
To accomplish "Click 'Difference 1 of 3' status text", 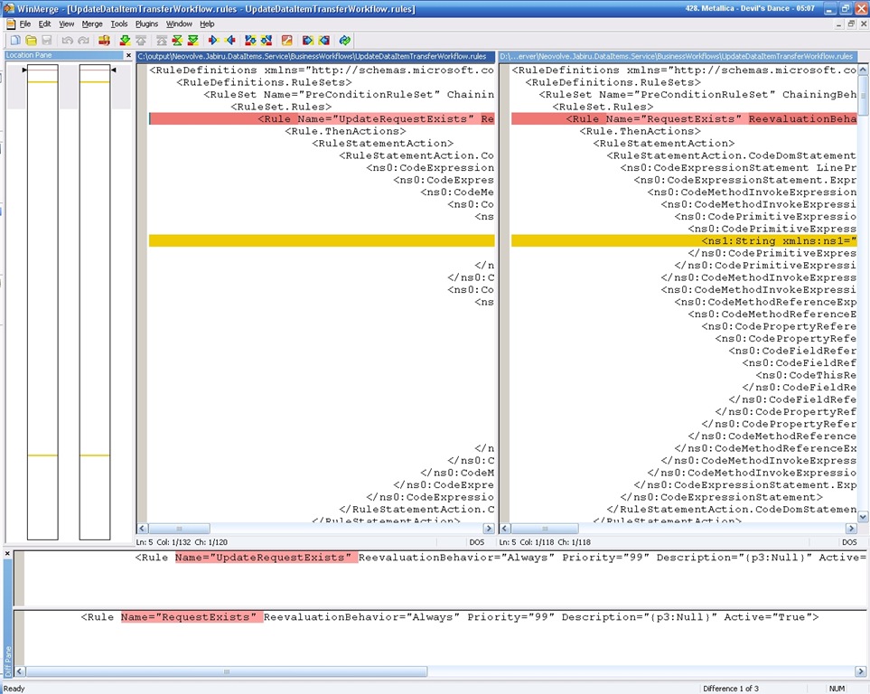I will [730, 689].
